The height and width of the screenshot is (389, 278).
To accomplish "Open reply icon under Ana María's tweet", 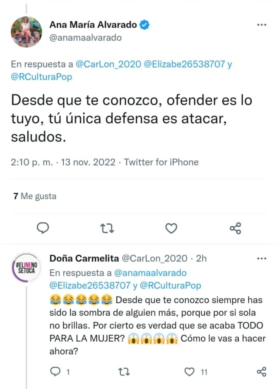I will click(43, 228).
